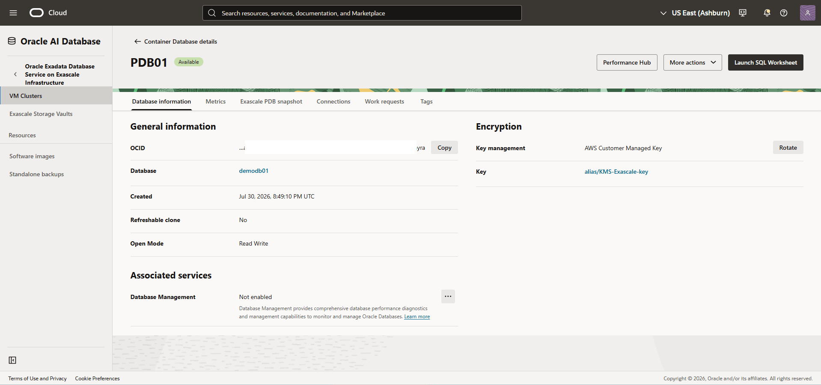Screen dimensions: 821x385
Task: Open the Work requests tab
Action: point(384,101)
